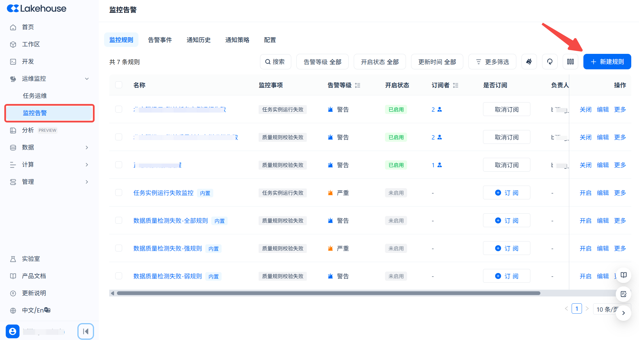Open the floating documentation book icon
Image resolution: width=639 pixels, height=340 pixels.
click(624, 275)
